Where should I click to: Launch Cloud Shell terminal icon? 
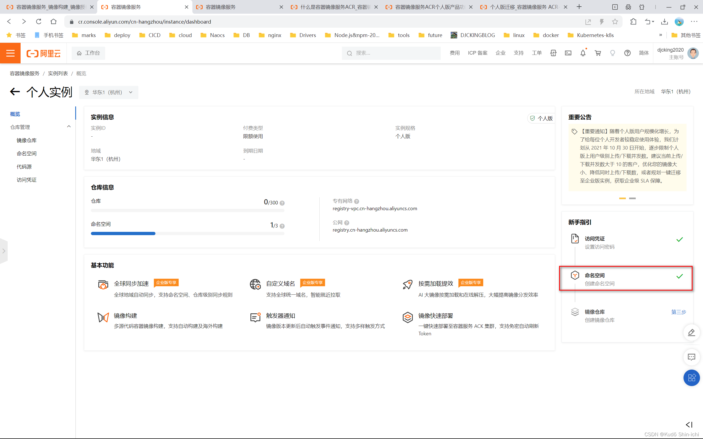click(x=568, y=53)
